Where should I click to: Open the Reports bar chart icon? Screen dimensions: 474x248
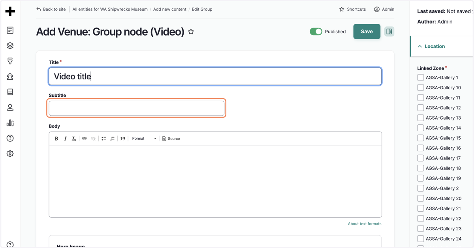click(x=10, y=123)
